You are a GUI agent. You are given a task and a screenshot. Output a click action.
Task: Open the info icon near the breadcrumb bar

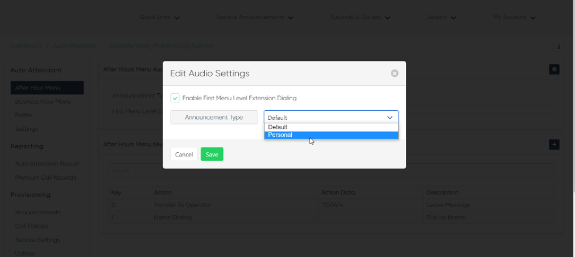point(559,47)
